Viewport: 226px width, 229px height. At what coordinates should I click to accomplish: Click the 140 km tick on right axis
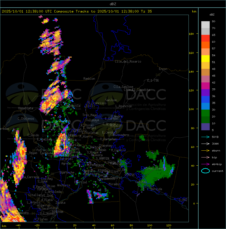(x=191, y=72)
